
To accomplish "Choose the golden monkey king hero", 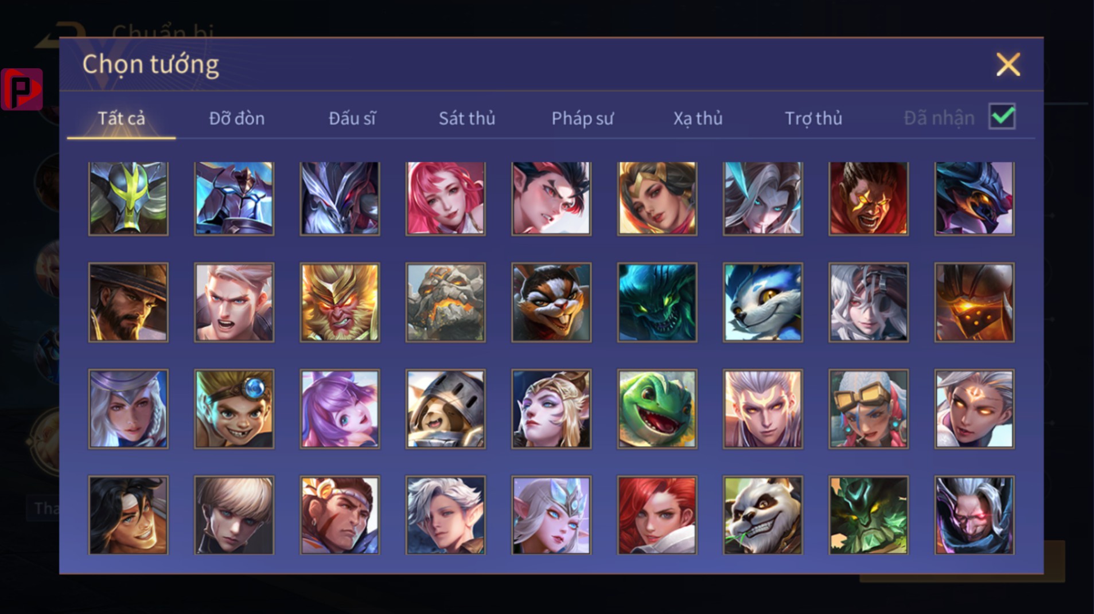I will pos(340,303).
